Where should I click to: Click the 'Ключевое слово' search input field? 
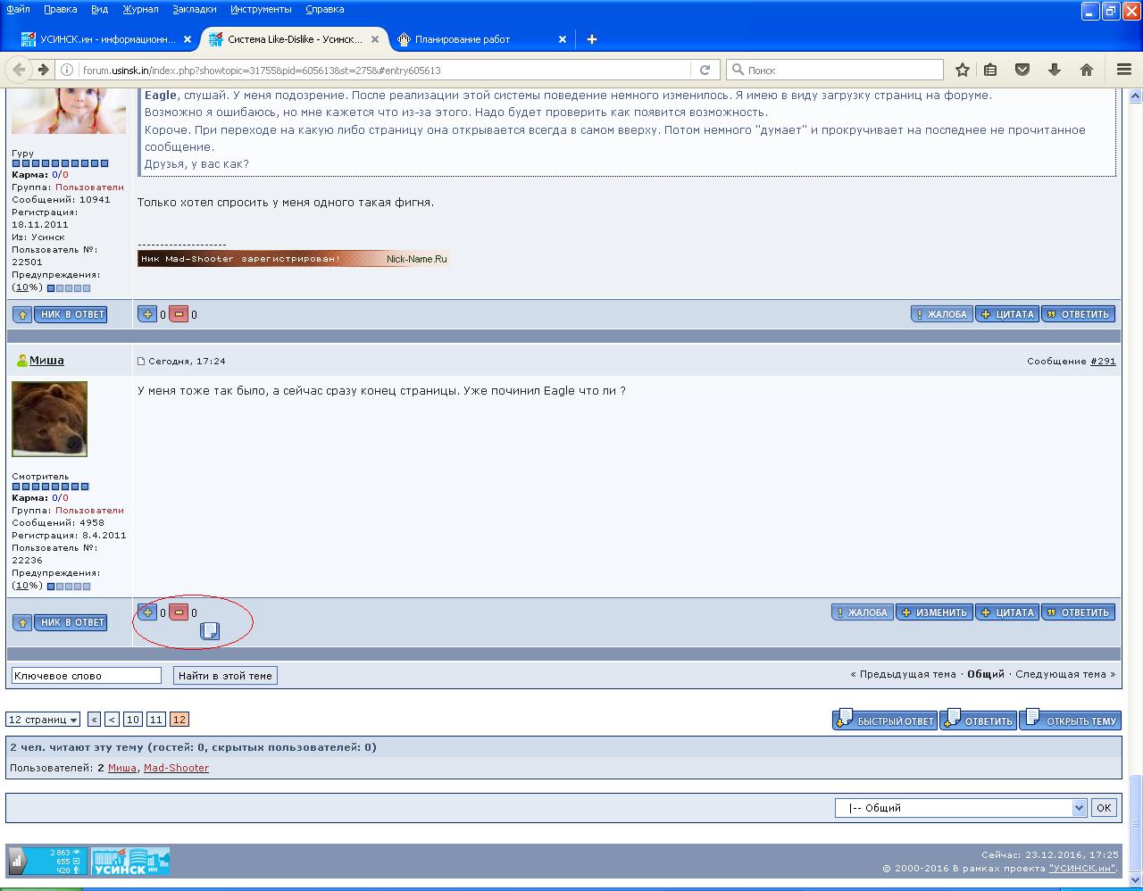click(86, 676)
